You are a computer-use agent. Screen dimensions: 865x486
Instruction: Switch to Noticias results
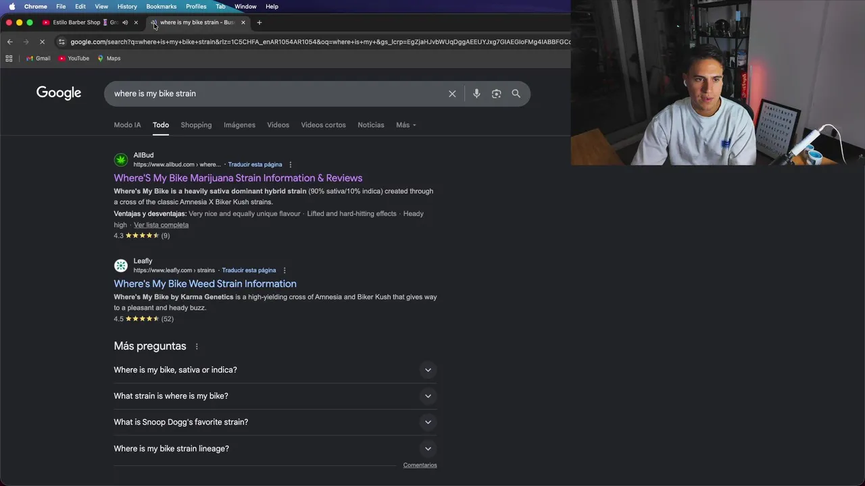coord(370,125)
